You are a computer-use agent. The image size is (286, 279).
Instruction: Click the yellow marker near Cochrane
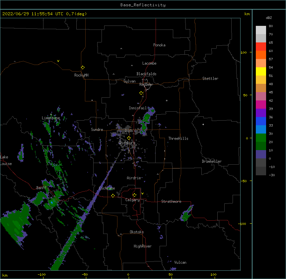click(x=113, y=195)
